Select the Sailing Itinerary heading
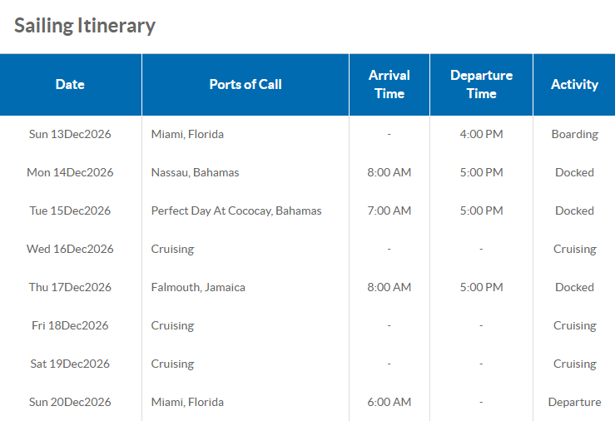The image size is (615, 421). (x=85, y=25)
